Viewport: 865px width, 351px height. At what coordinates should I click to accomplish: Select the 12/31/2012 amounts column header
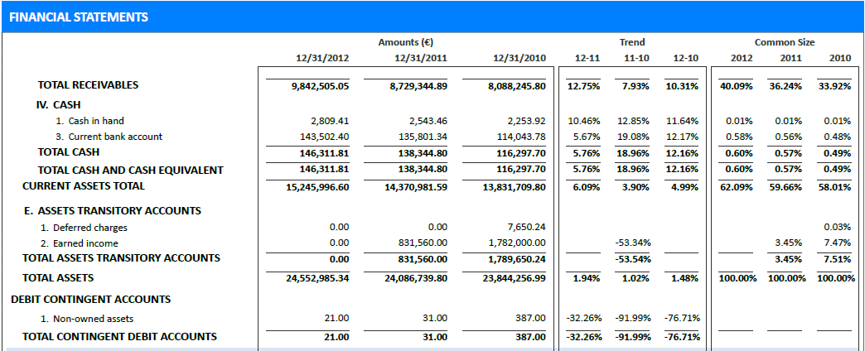[322, 58]
